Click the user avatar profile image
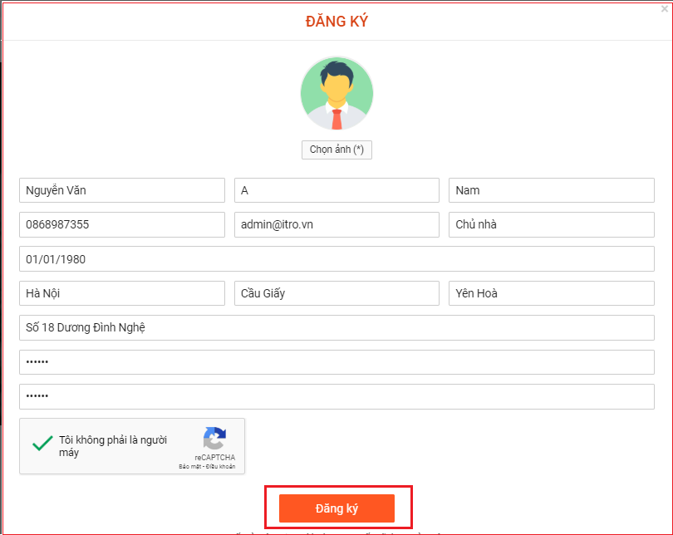The image size is (673, 535). [336, 93]
